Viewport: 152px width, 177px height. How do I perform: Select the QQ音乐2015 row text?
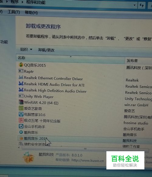tap(35, 65)
